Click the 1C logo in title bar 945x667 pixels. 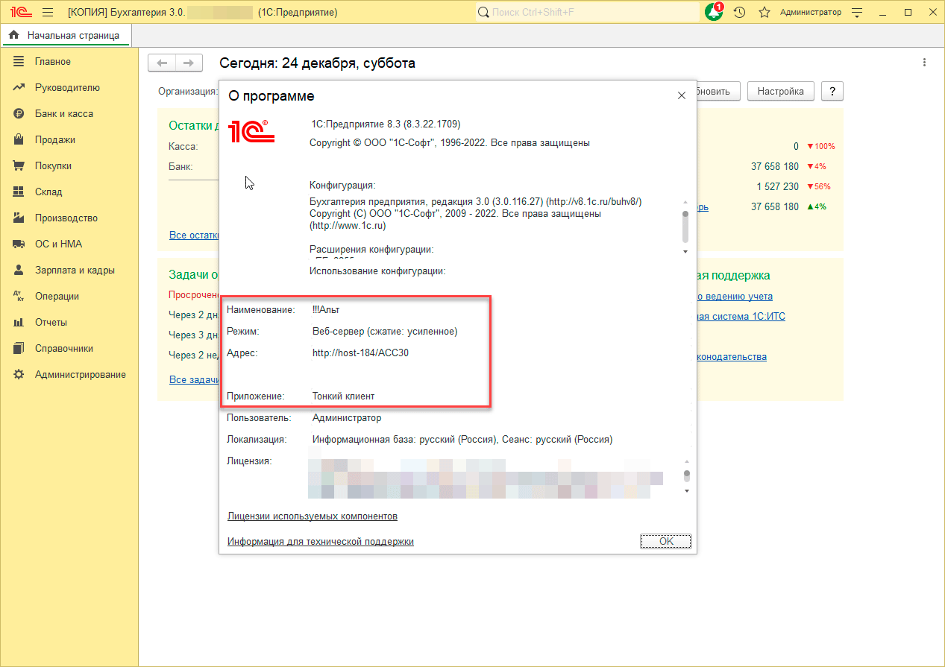(20, 13)
